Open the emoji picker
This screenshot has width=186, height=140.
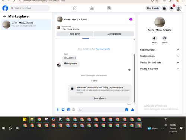pyautogui.click(x=126, y=110)
